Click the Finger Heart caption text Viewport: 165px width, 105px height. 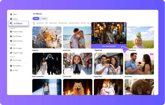click(x=98, y=76)
